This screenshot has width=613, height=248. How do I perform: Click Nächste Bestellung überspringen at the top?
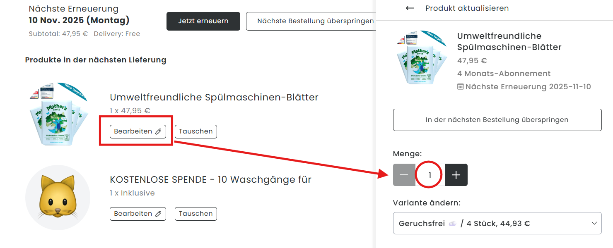pos(311,21)
